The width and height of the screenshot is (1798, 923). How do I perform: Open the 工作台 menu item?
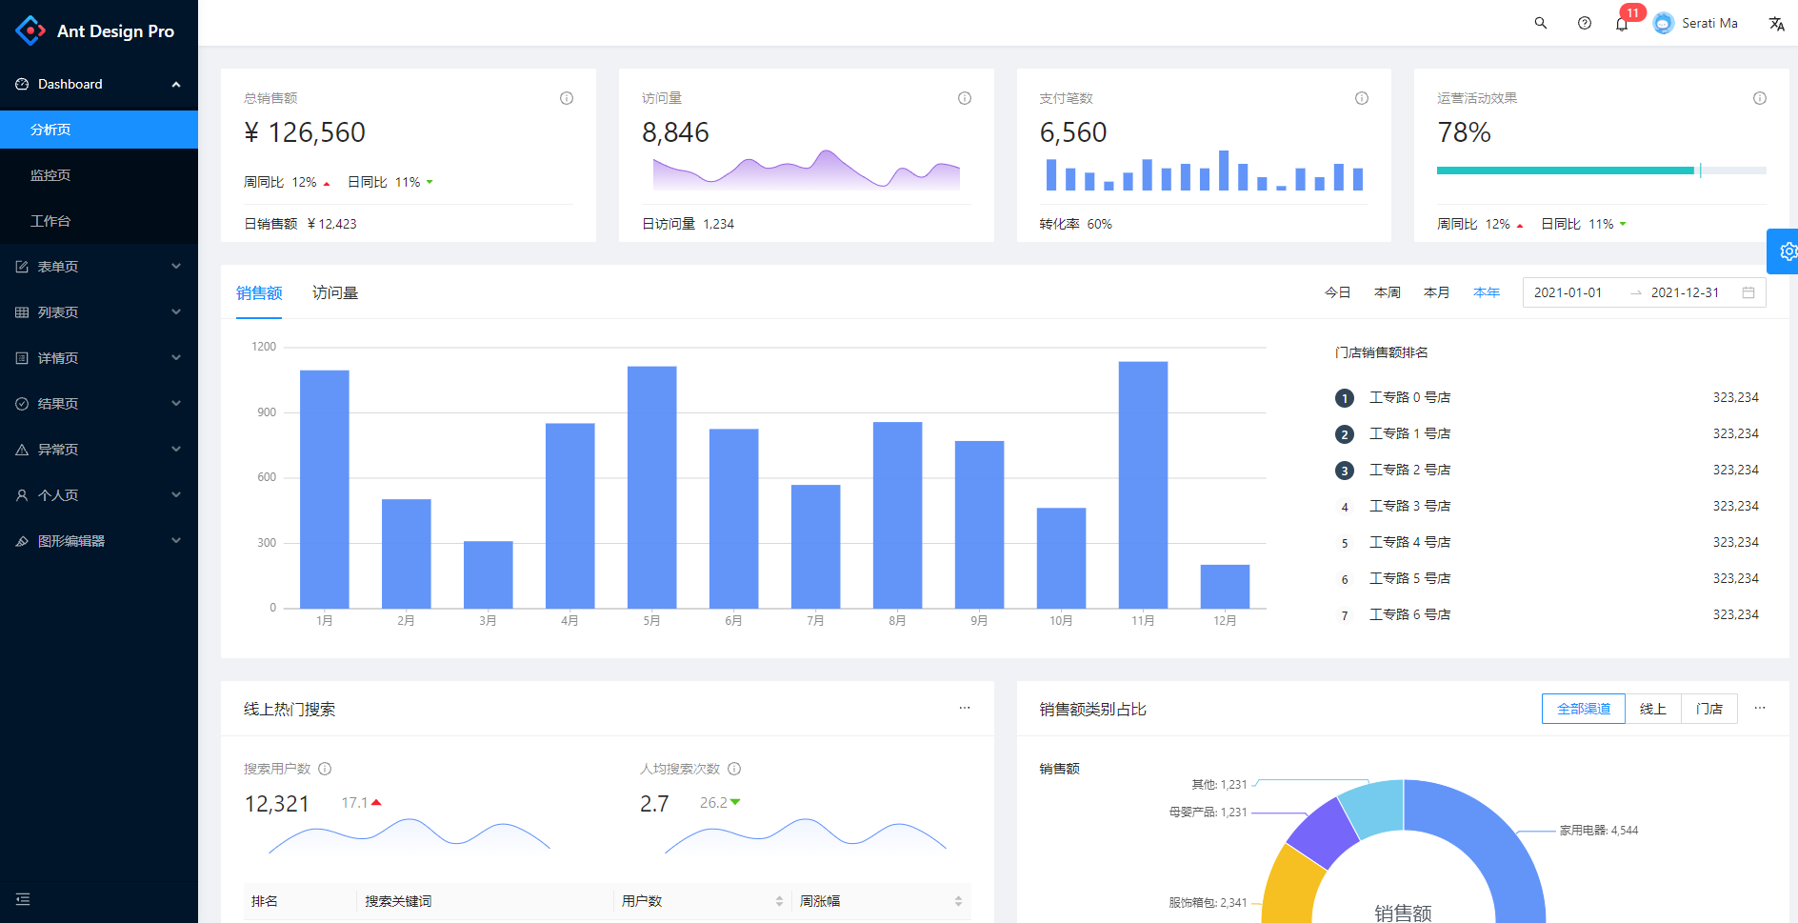99,221
